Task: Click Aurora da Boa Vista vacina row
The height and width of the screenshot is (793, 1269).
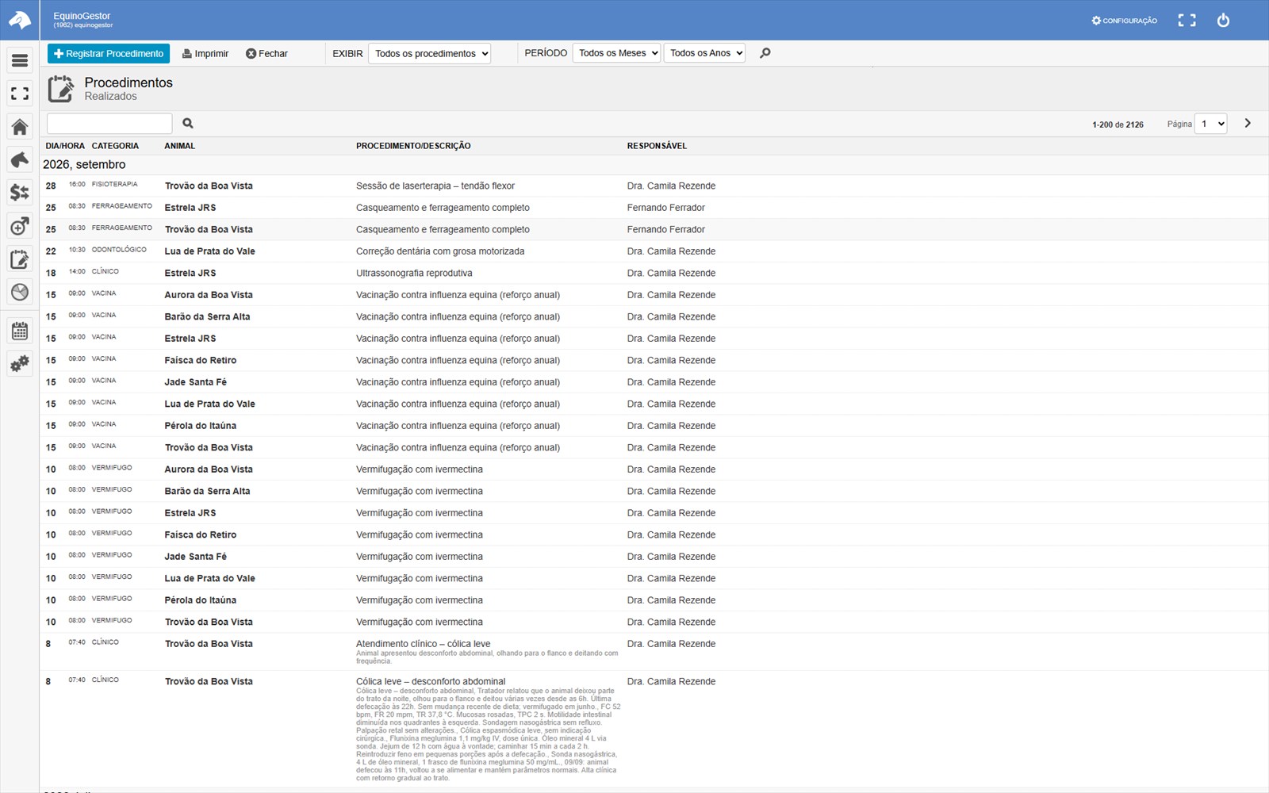Action: (654, 295)
